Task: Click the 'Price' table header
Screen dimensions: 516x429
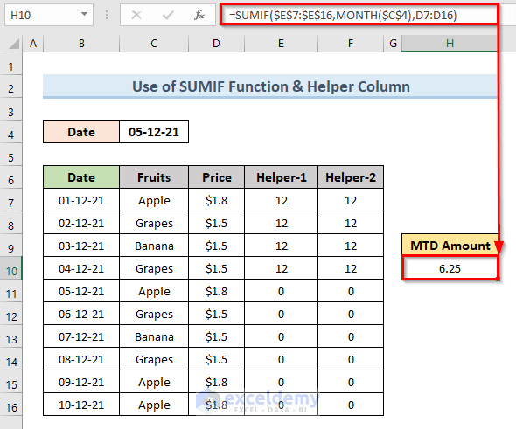Action: 217,177
